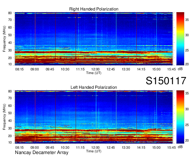The width and height of the screenshot is (192, 156).
Task: Click the right-handed spectrogram plot area
Action: (x=94, y=39)
